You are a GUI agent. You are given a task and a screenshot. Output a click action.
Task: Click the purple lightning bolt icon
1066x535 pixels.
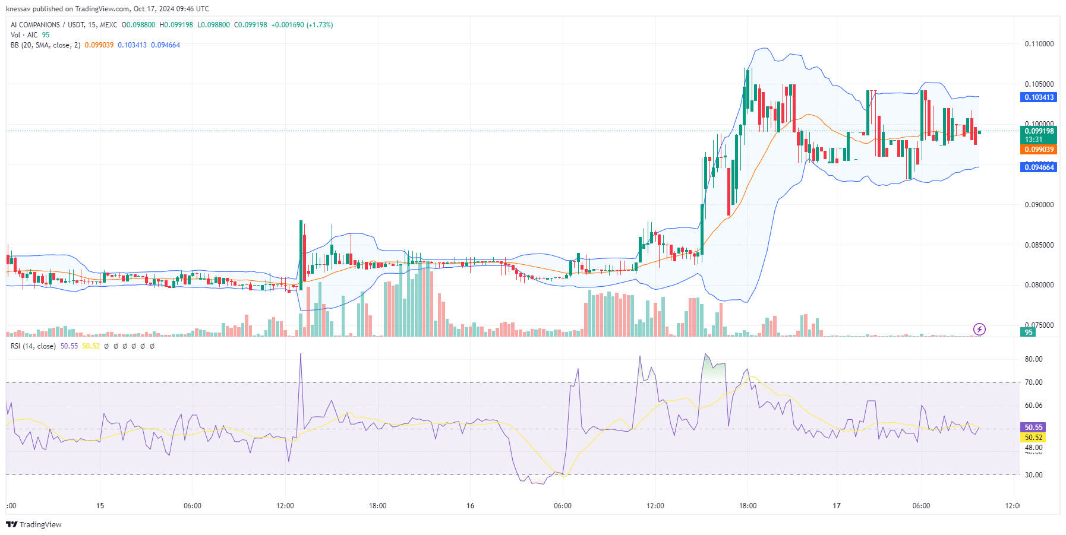coord(979,329)
